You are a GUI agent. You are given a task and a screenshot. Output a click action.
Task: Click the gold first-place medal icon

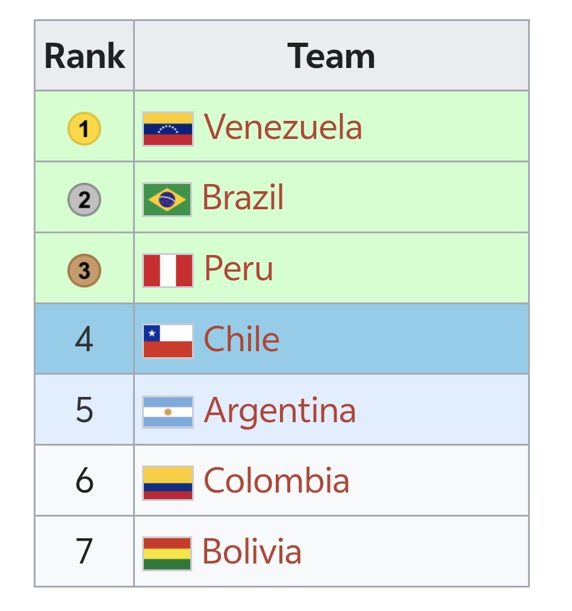pyautogui.click(x=84, y=129)
